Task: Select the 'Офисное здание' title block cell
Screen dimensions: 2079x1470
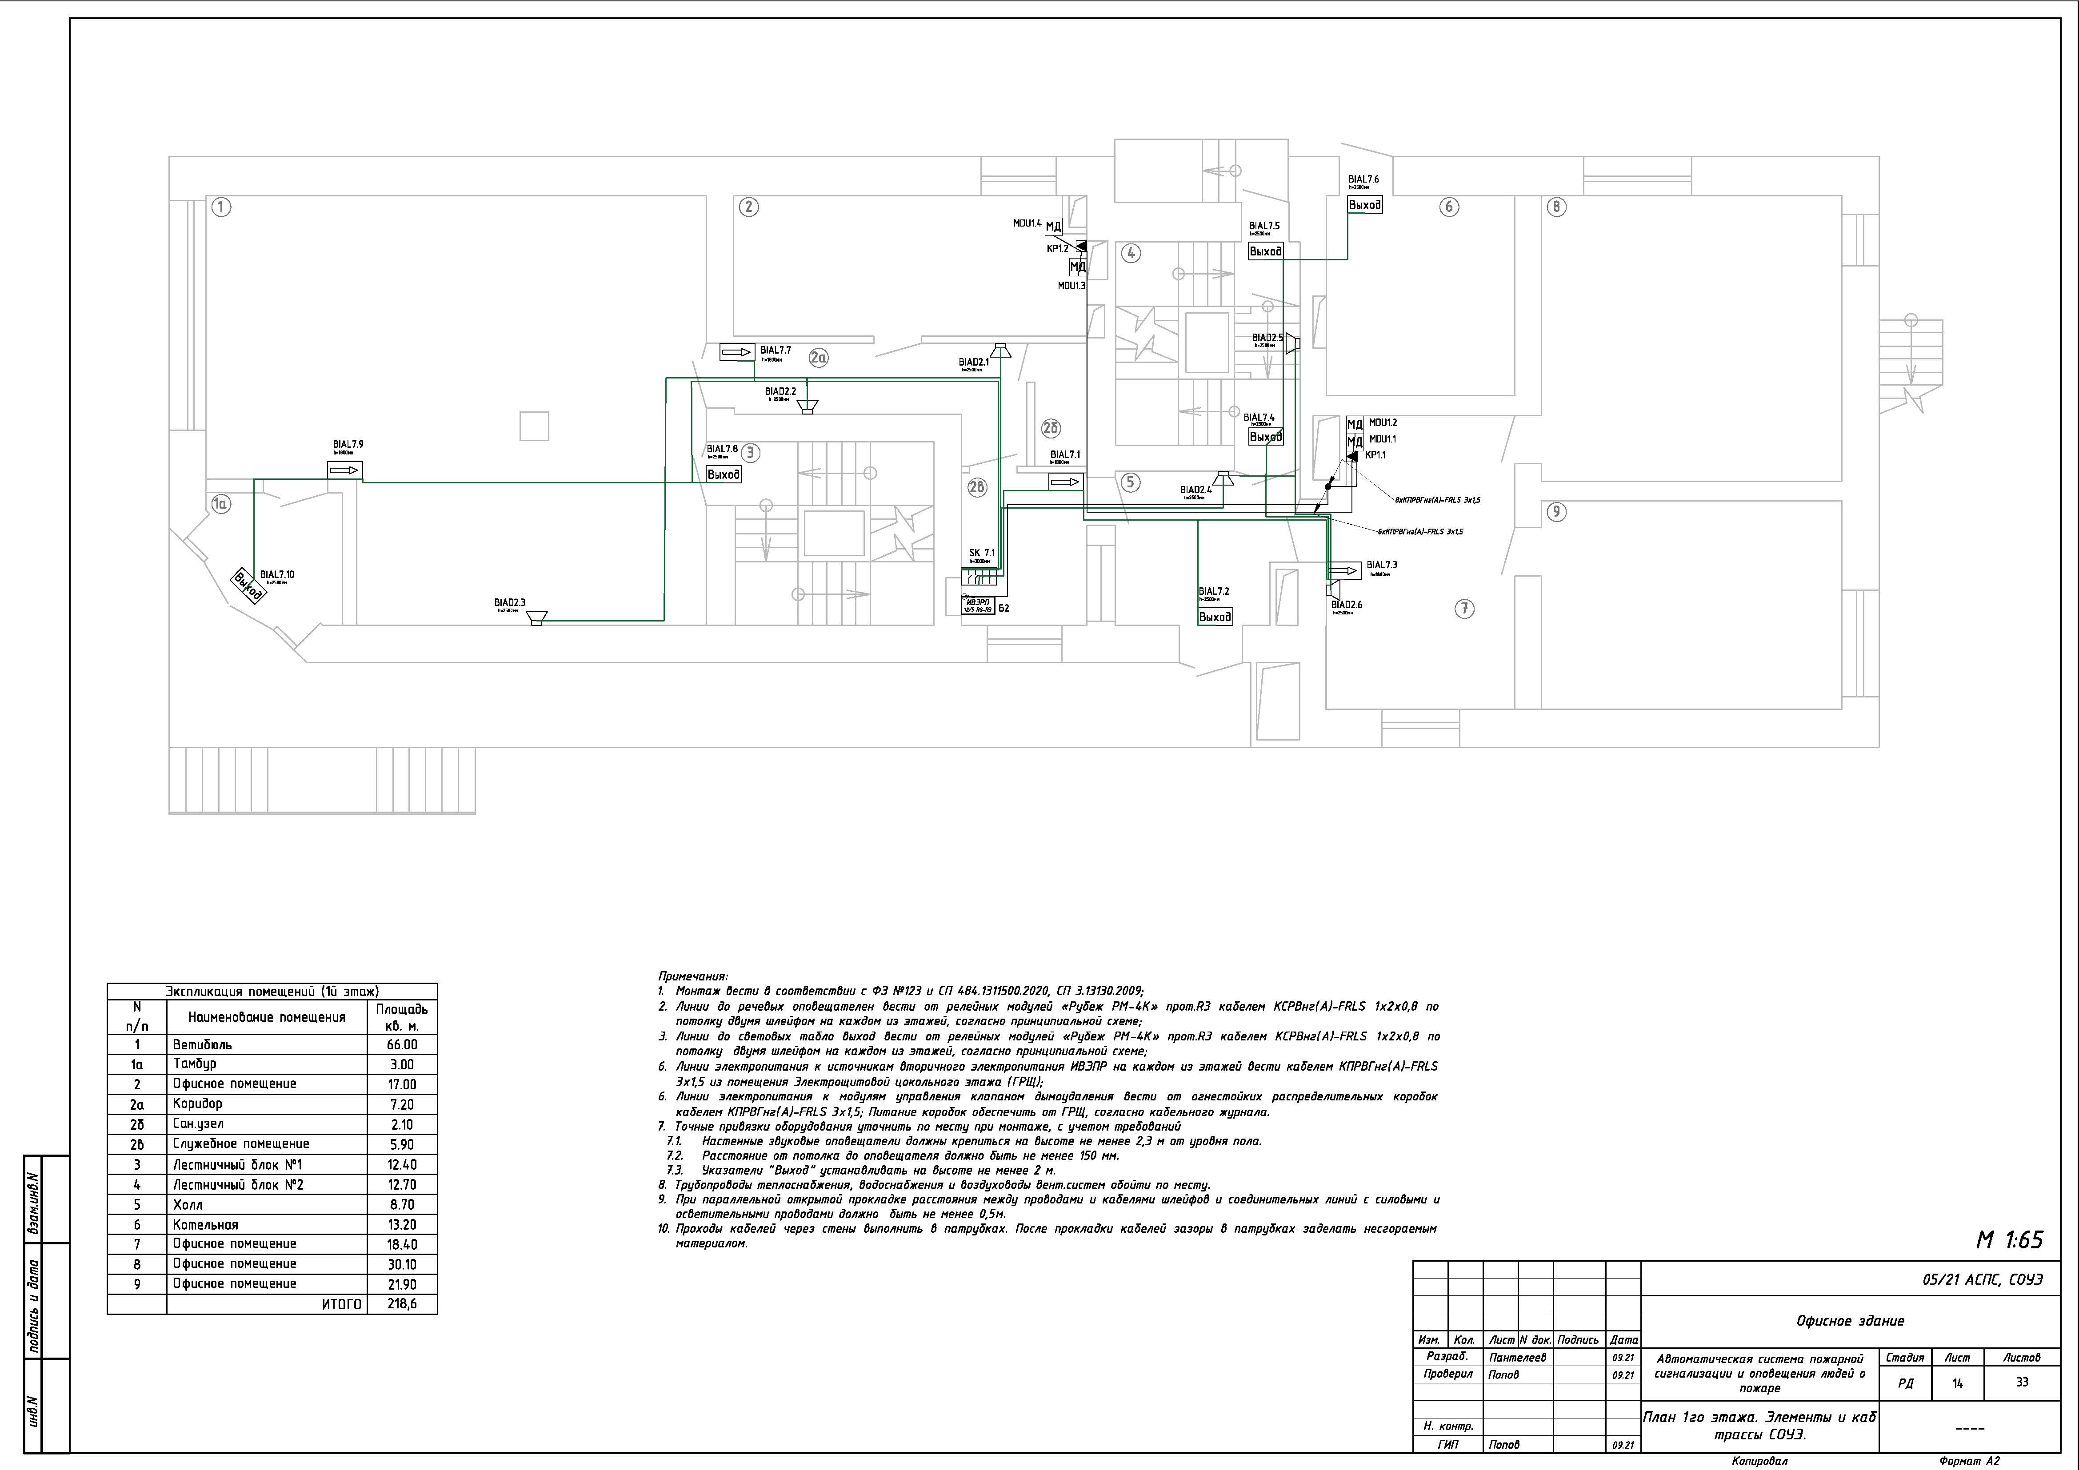Action: tap(1850, 1321)
